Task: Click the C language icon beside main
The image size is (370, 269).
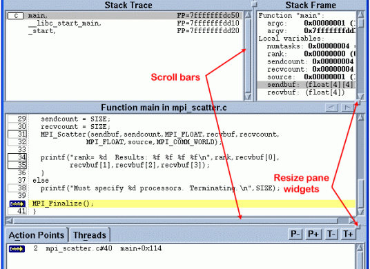Action: 16,16
